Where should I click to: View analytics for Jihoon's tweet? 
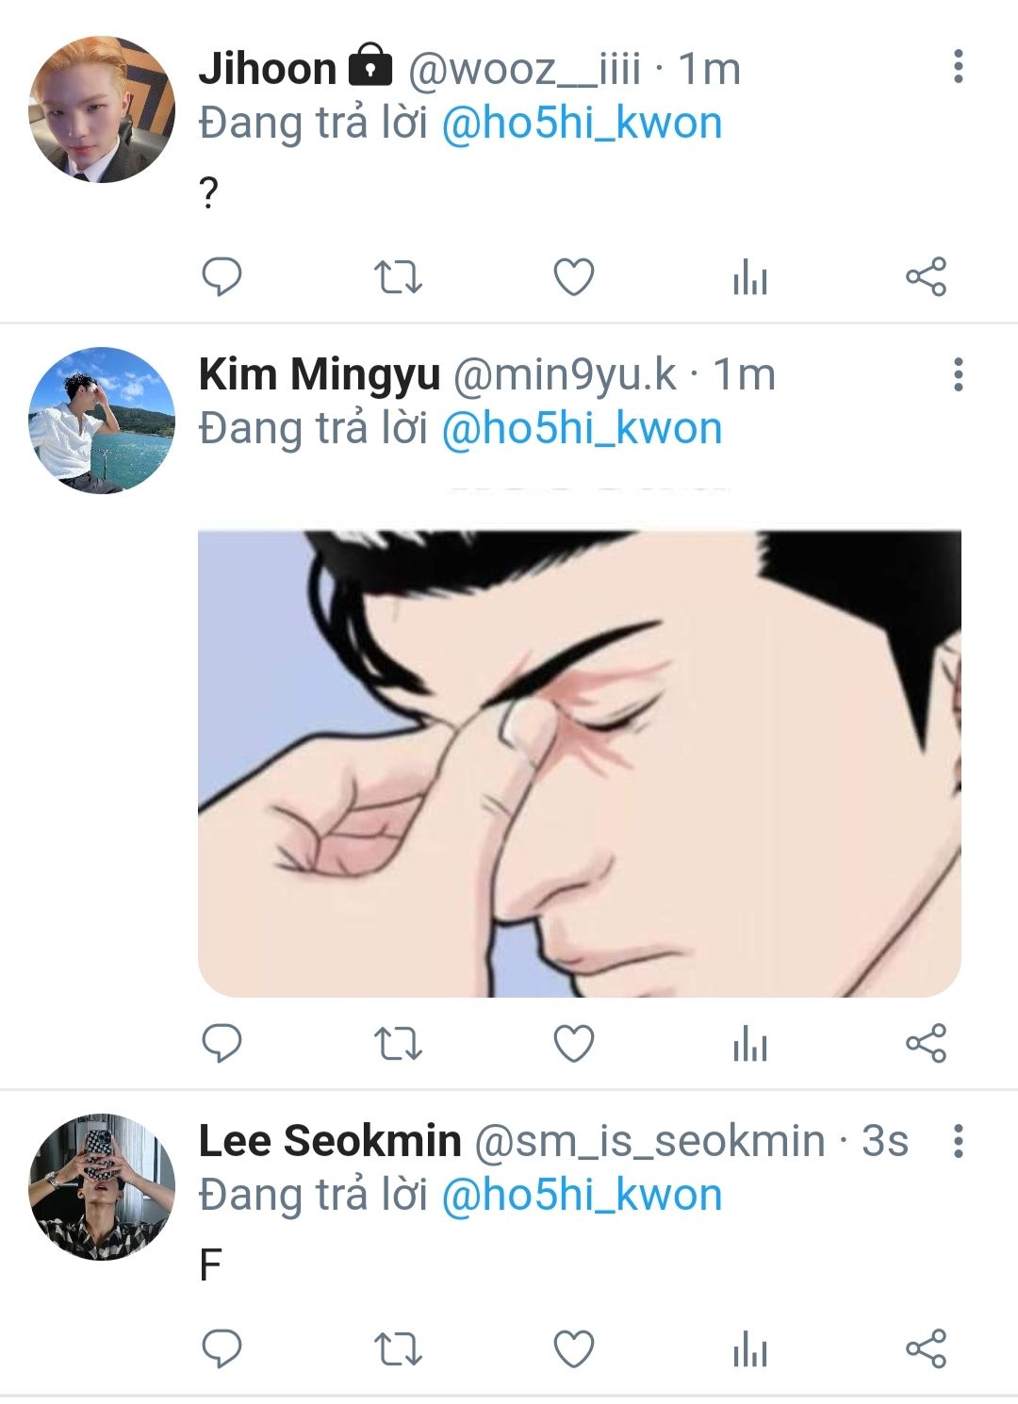(750, 279)
